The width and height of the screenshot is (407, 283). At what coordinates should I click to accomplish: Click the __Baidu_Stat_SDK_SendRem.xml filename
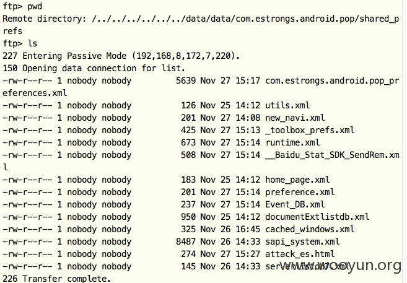click(332, 155)
